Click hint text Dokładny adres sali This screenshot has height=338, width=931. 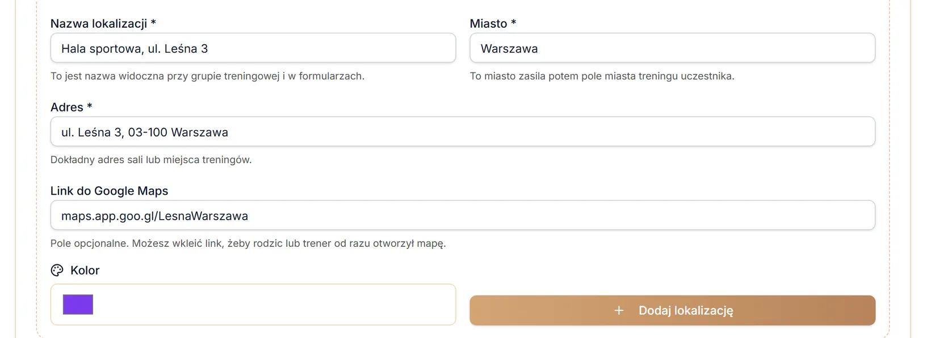151,160
